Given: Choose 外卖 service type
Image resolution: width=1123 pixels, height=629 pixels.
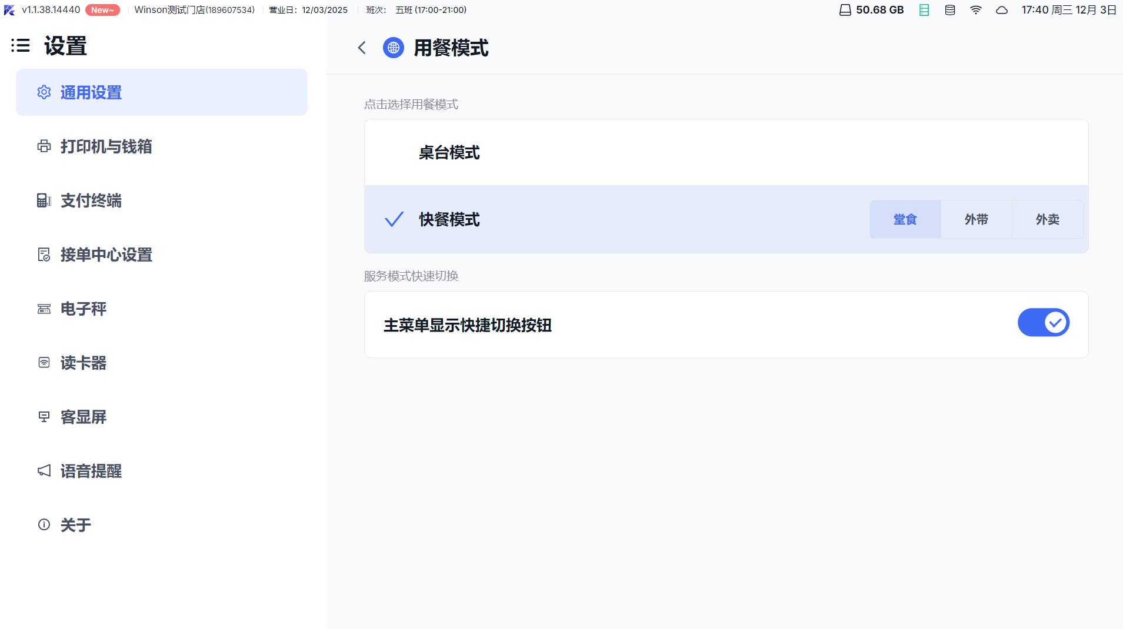Looking at the screenshot, I should coord(1047,219).
